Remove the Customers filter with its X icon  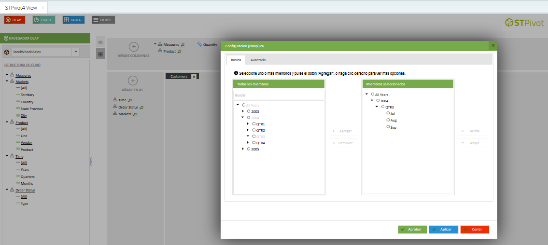click(x=194, y=76)
